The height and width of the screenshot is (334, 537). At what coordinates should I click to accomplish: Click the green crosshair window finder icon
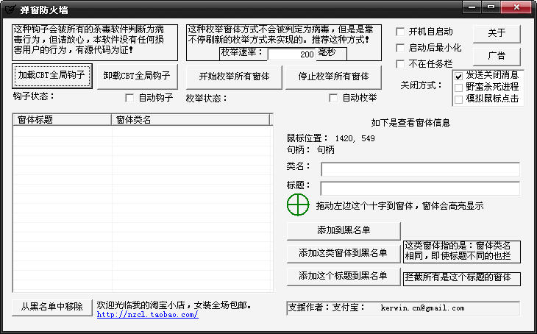click(x=297, y=205)
